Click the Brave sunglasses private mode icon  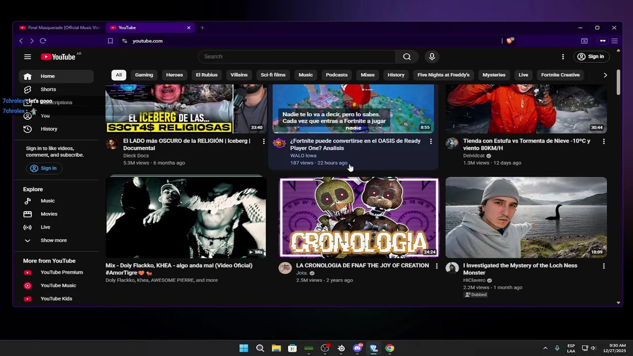[x=603, y=41]
